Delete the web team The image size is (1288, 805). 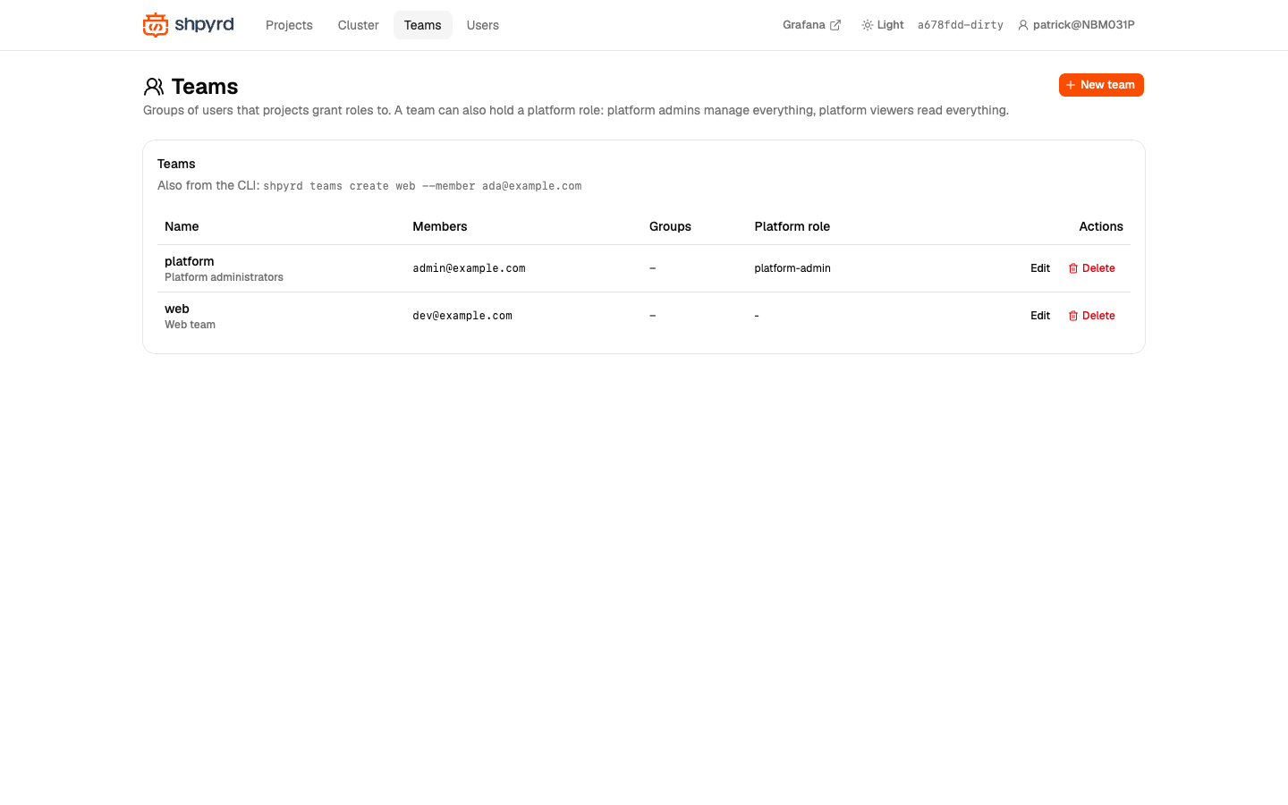tap(1092, 316)
